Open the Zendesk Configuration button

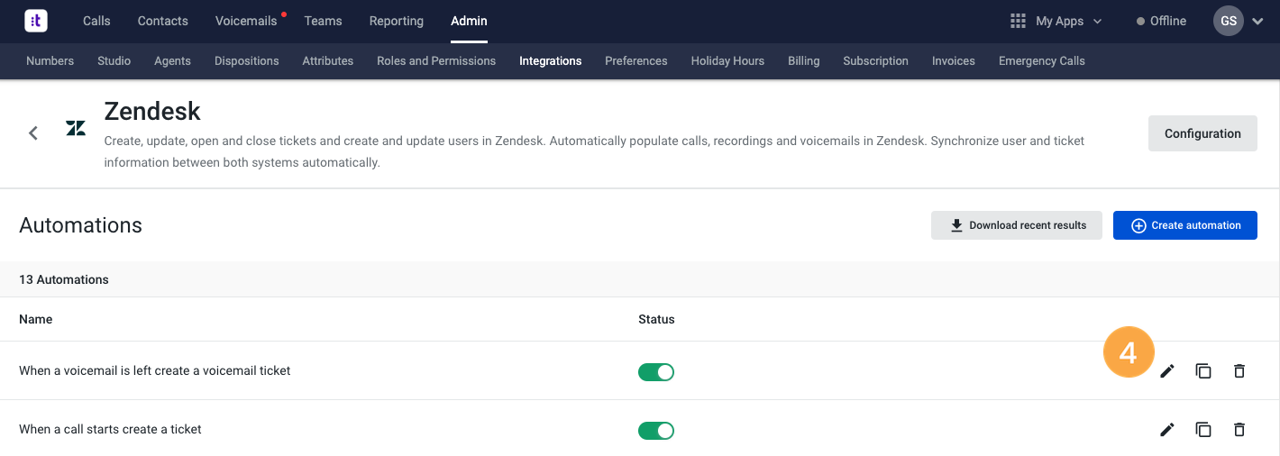(1202, 133)
